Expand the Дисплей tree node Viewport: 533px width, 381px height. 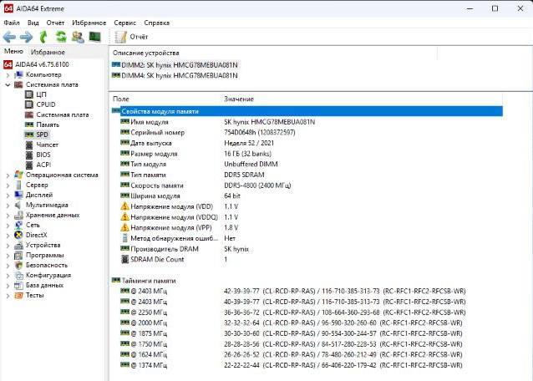[8, 195]
